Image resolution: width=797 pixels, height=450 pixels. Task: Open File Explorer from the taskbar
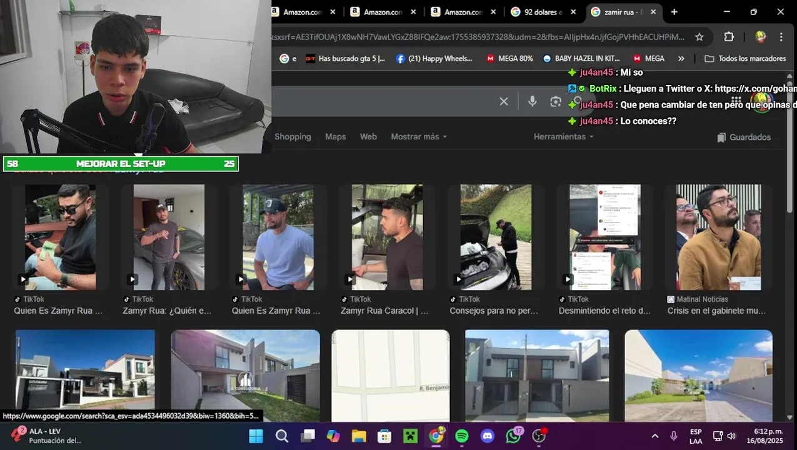coord(359,436)
